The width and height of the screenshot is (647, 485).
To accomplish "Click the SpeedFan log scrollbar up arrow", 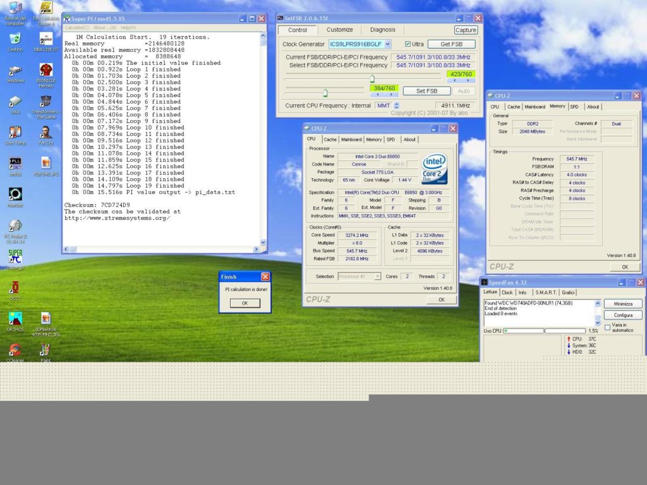I will coord(598,303).
